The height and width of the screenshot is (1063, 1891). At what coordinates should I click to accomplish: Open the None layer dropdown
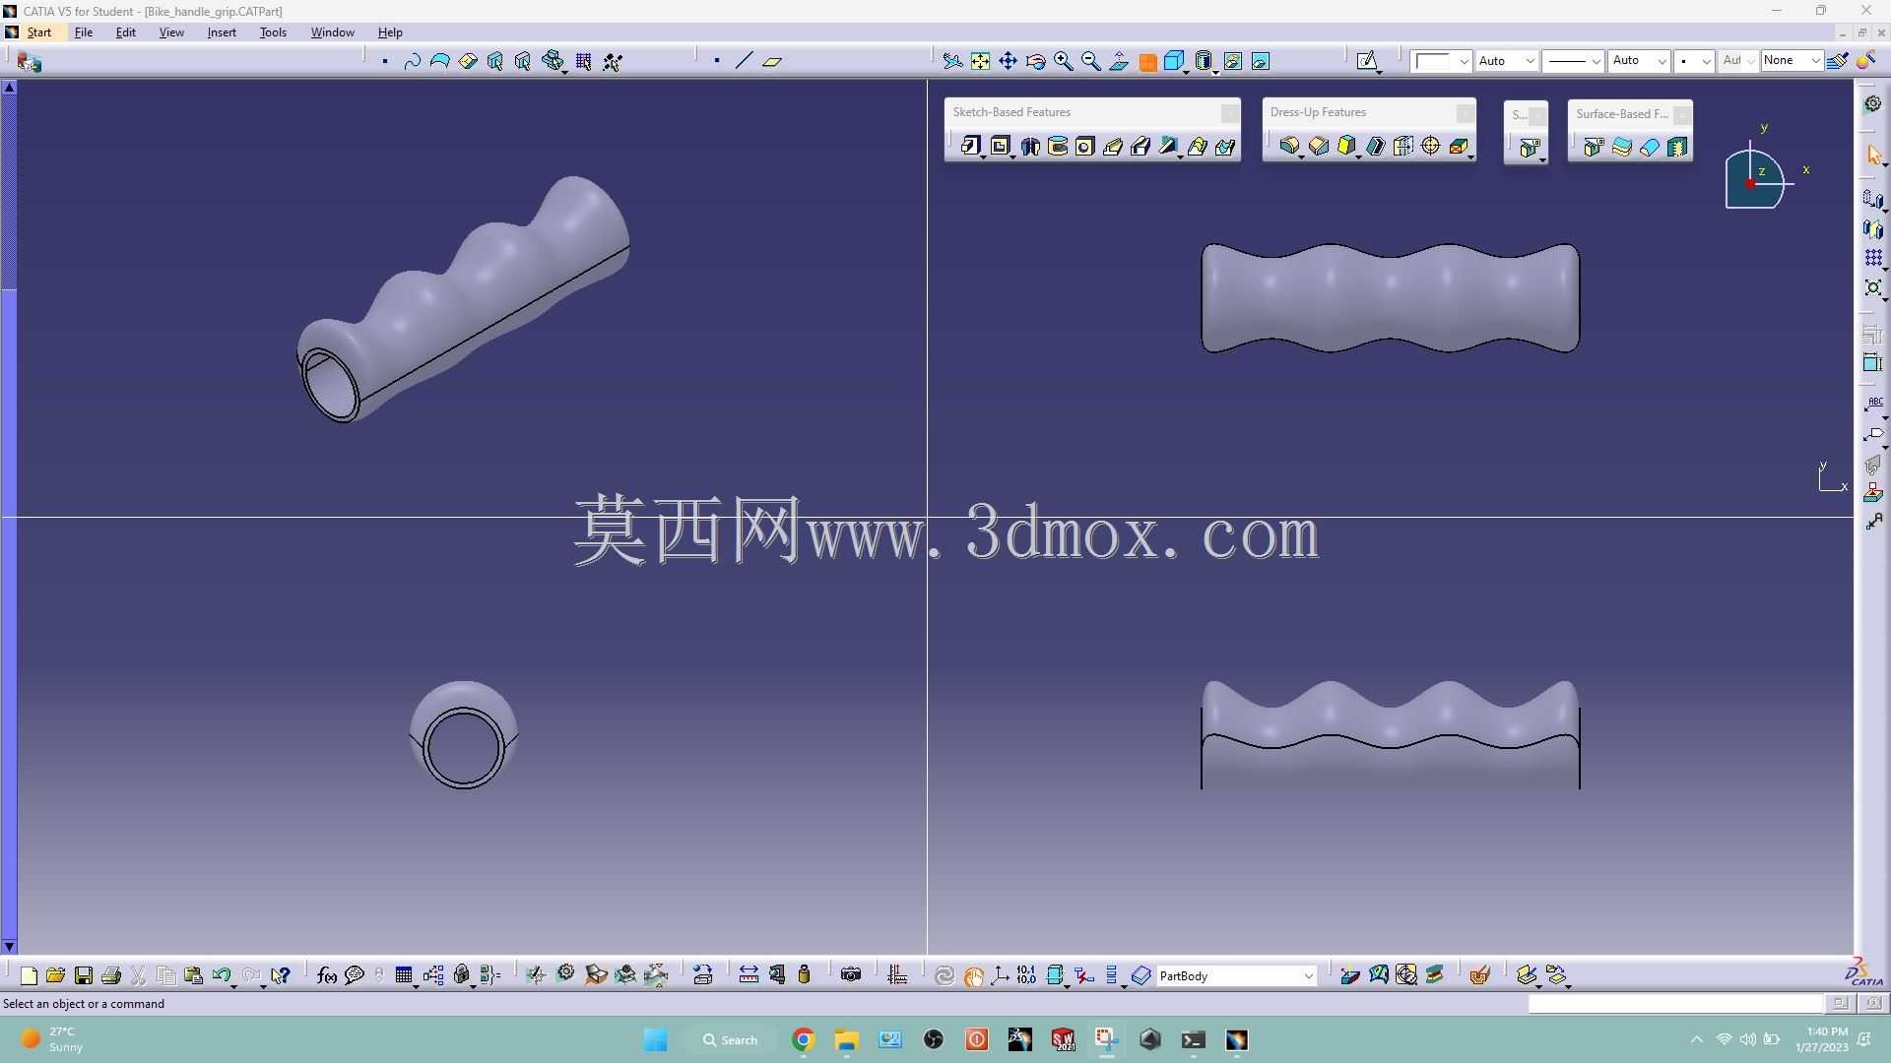[1814, 61]
